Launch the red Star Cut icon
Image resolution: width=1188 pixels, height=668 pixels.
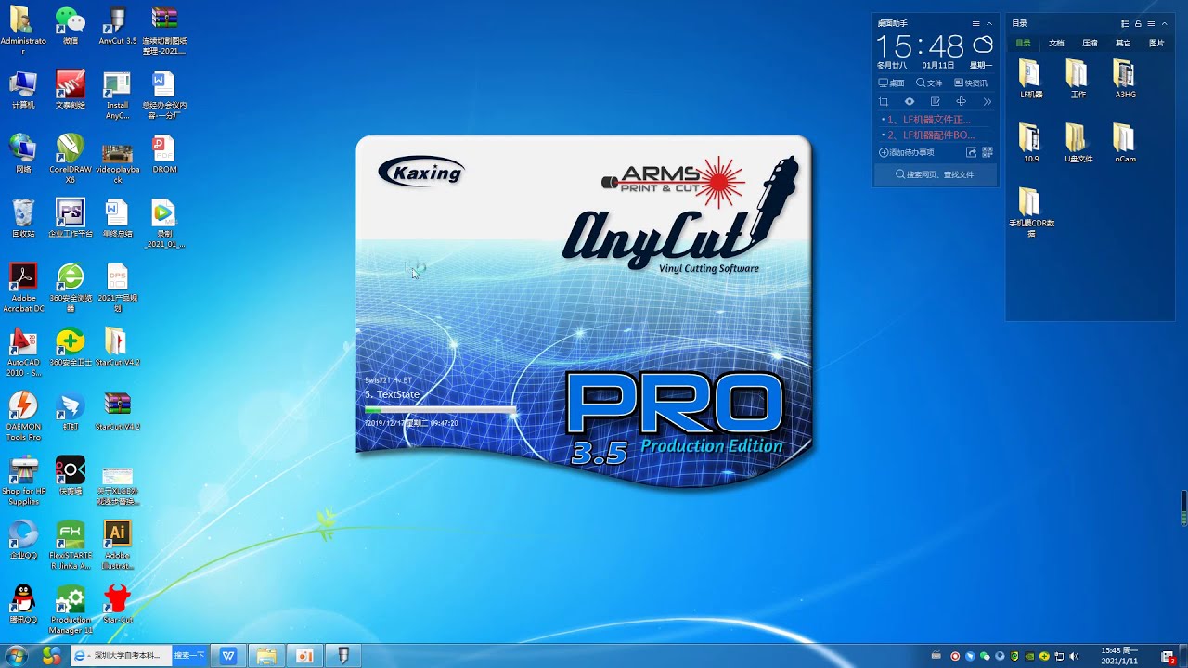pos(117,604)
